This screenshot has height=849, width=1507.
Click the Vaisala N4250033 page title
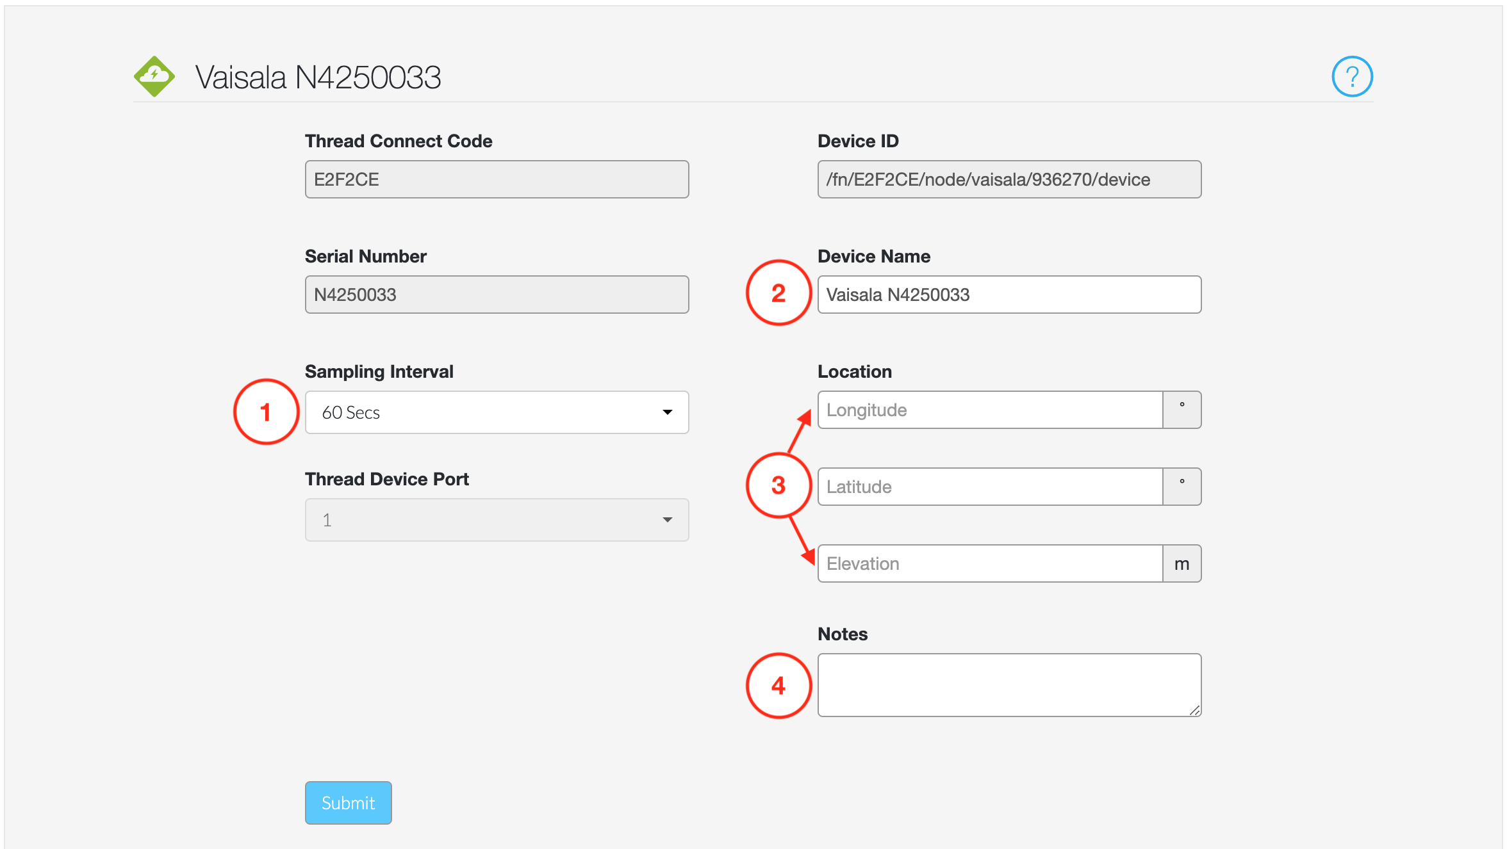(x=318, y=77)
